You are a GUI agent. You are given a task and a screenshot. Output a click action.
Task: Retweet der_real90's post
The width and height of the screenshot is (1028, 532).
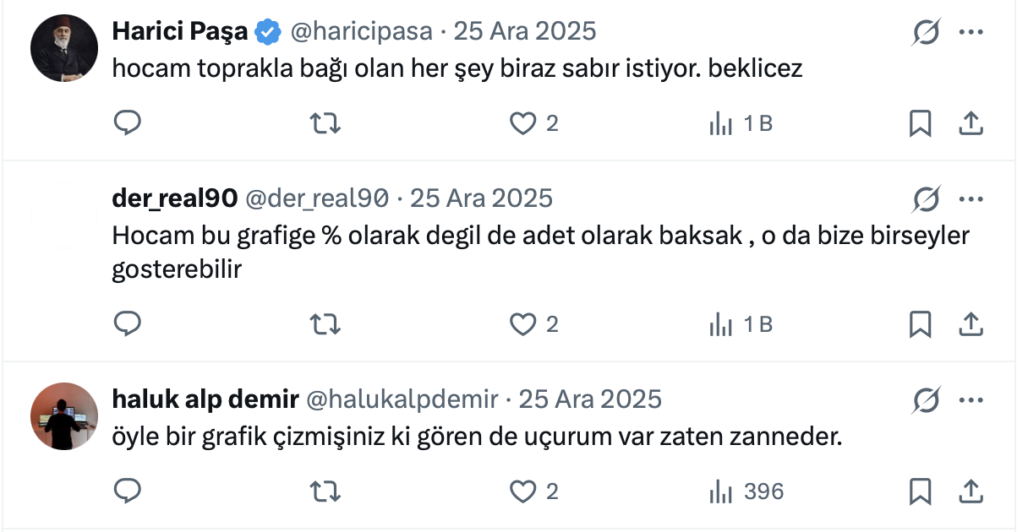(x=325, y=323)
